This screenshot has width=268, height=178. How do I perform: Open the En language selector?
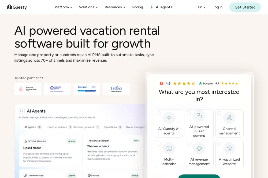(x=202, y=7)
